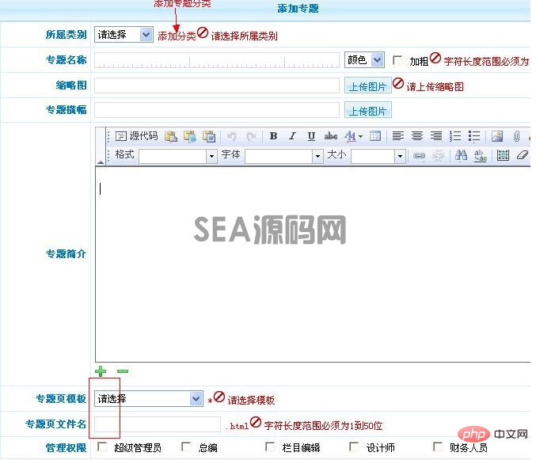536x460 pixels.
Task: Click the Redo icon
Action: pyautogui.click(x=251, y=136)
